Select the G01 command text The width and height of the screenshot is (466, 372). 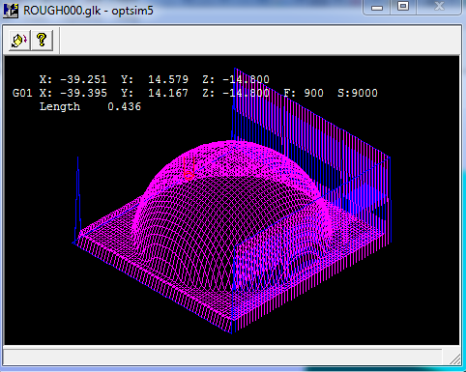(22, 93)
